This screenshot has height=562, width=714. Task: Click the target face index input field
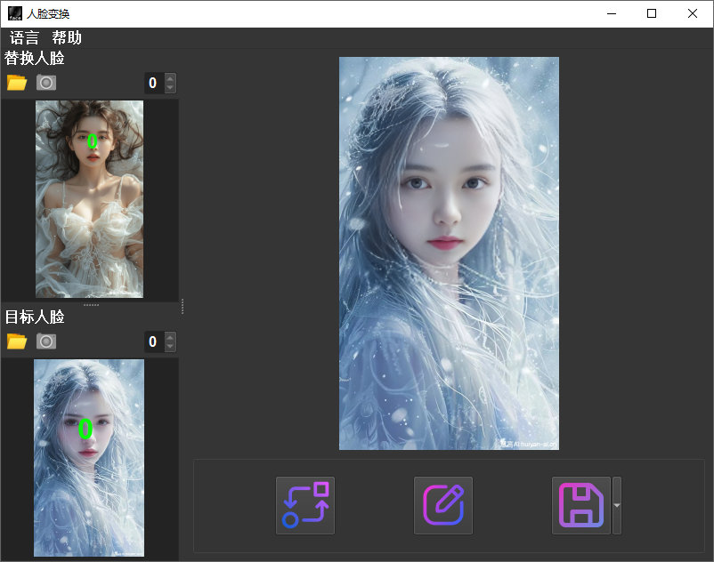(x=152, y=341)
